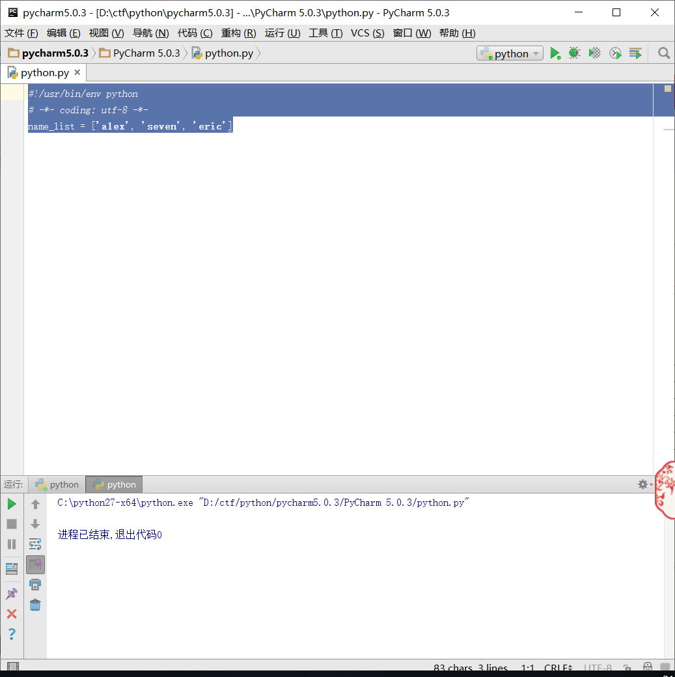
Task: Open the VCS (S) menu
Action: [x=368, y=33]
